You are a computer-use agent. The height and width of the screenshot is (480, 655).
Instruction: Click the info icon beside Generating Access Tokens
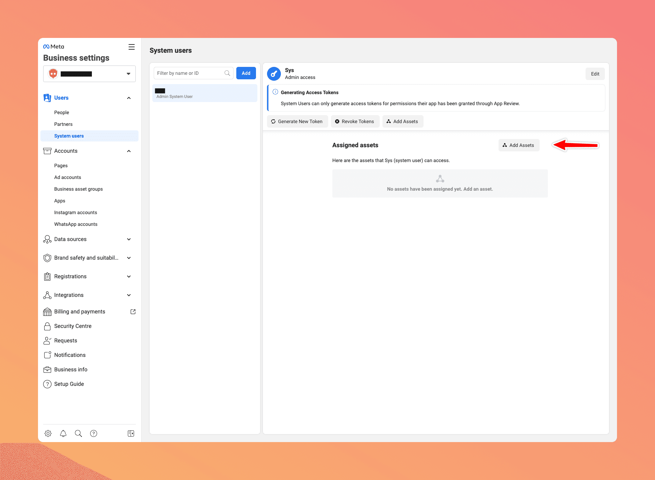pos(275,92)
